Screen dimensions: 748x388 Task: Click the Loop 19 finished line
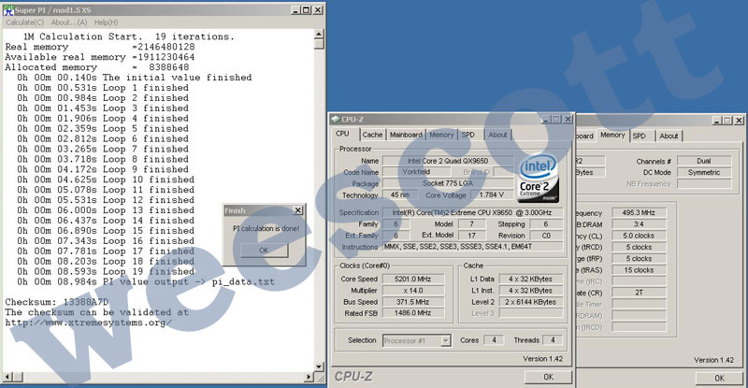(105, 271)
